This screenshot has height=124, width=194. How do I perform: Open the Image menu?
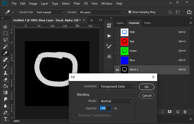pyautogui.click(x=33, y=4)
